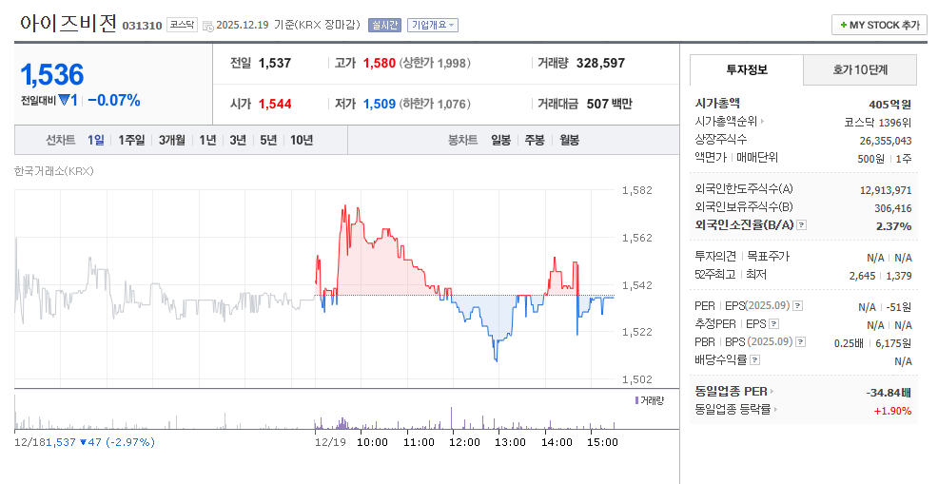Click the 코스닥 1396위 ranking value

877,123
